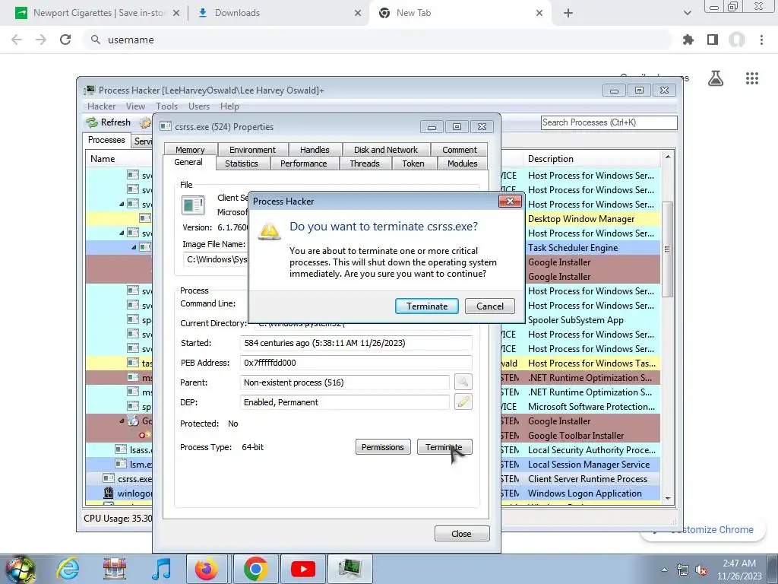Image resolution: width=778 pixels, height=584 pixels.
Task: Open Chrome extensions puzzle icon
Action: click(688, 40)
